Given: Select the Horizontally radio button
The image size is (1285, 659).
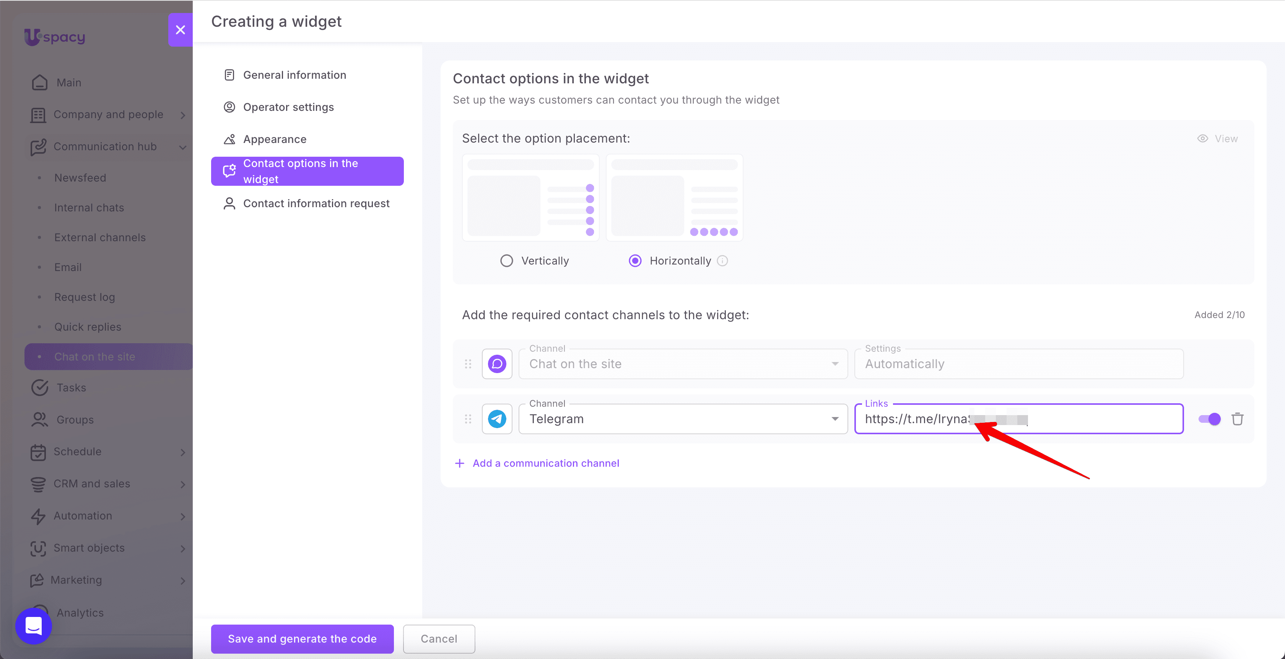Looking at the screenshot, I should coord(635,261).
